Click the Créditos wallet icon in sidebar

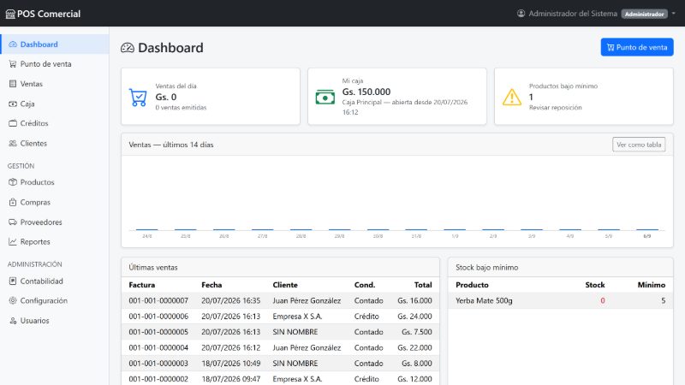tap(13, 123)
